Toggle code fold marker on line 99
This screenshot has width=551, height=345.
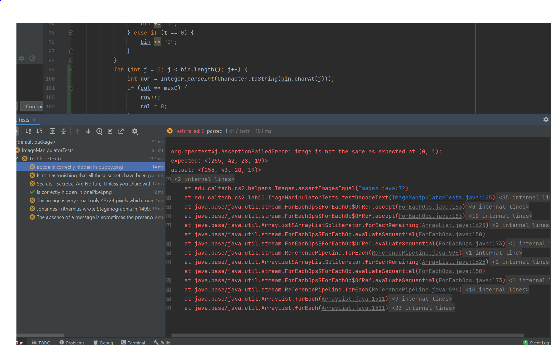[x=71, y=69]
